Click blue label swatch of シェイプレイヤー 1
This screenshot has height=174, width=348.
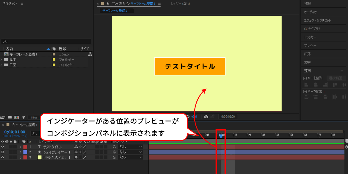point(25,152)
